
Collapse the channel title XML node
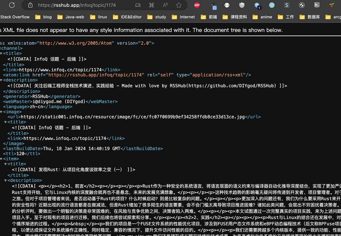coord(1,53)
